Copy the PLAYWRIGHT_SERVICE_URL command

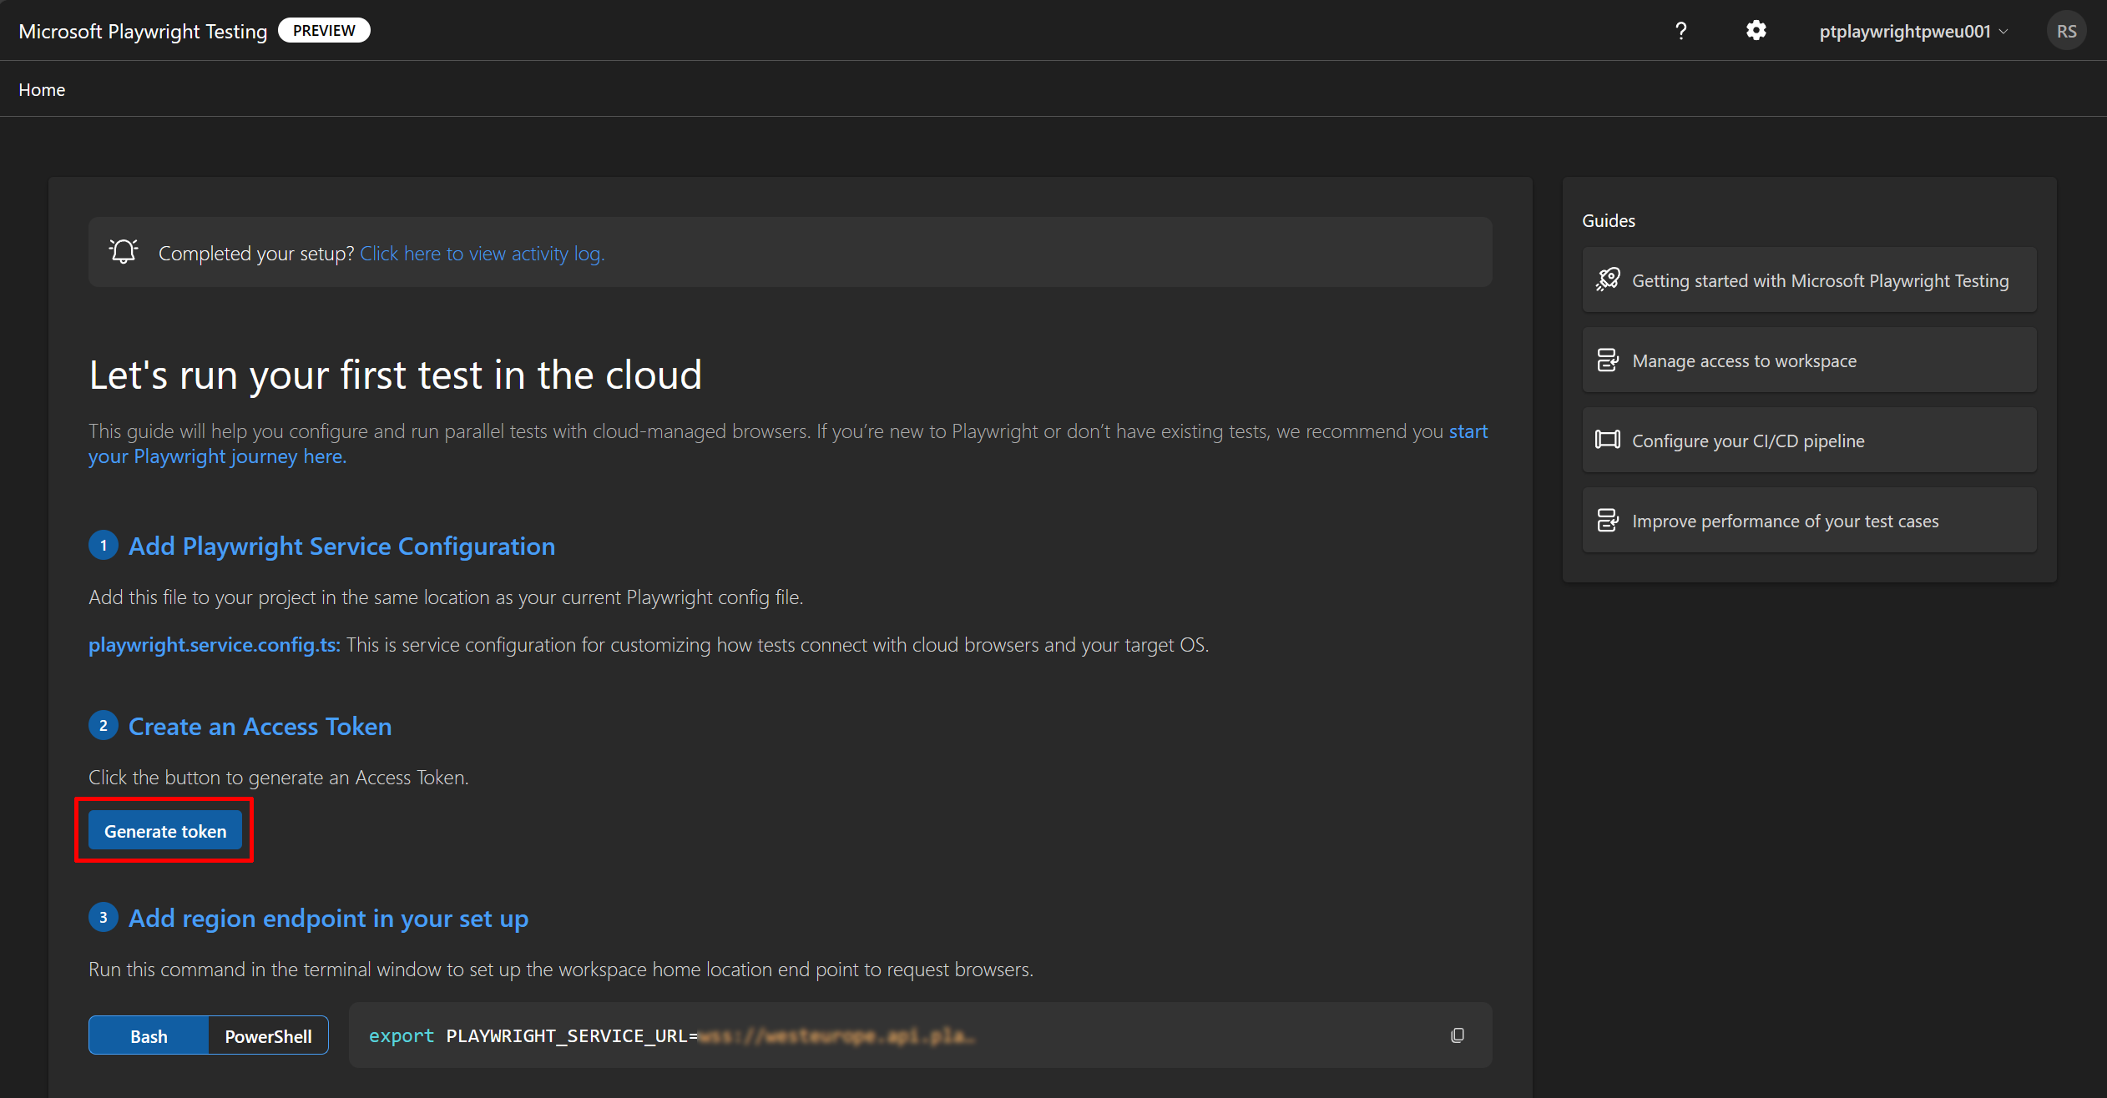pyautogui.click(x=1457, y=1035)
